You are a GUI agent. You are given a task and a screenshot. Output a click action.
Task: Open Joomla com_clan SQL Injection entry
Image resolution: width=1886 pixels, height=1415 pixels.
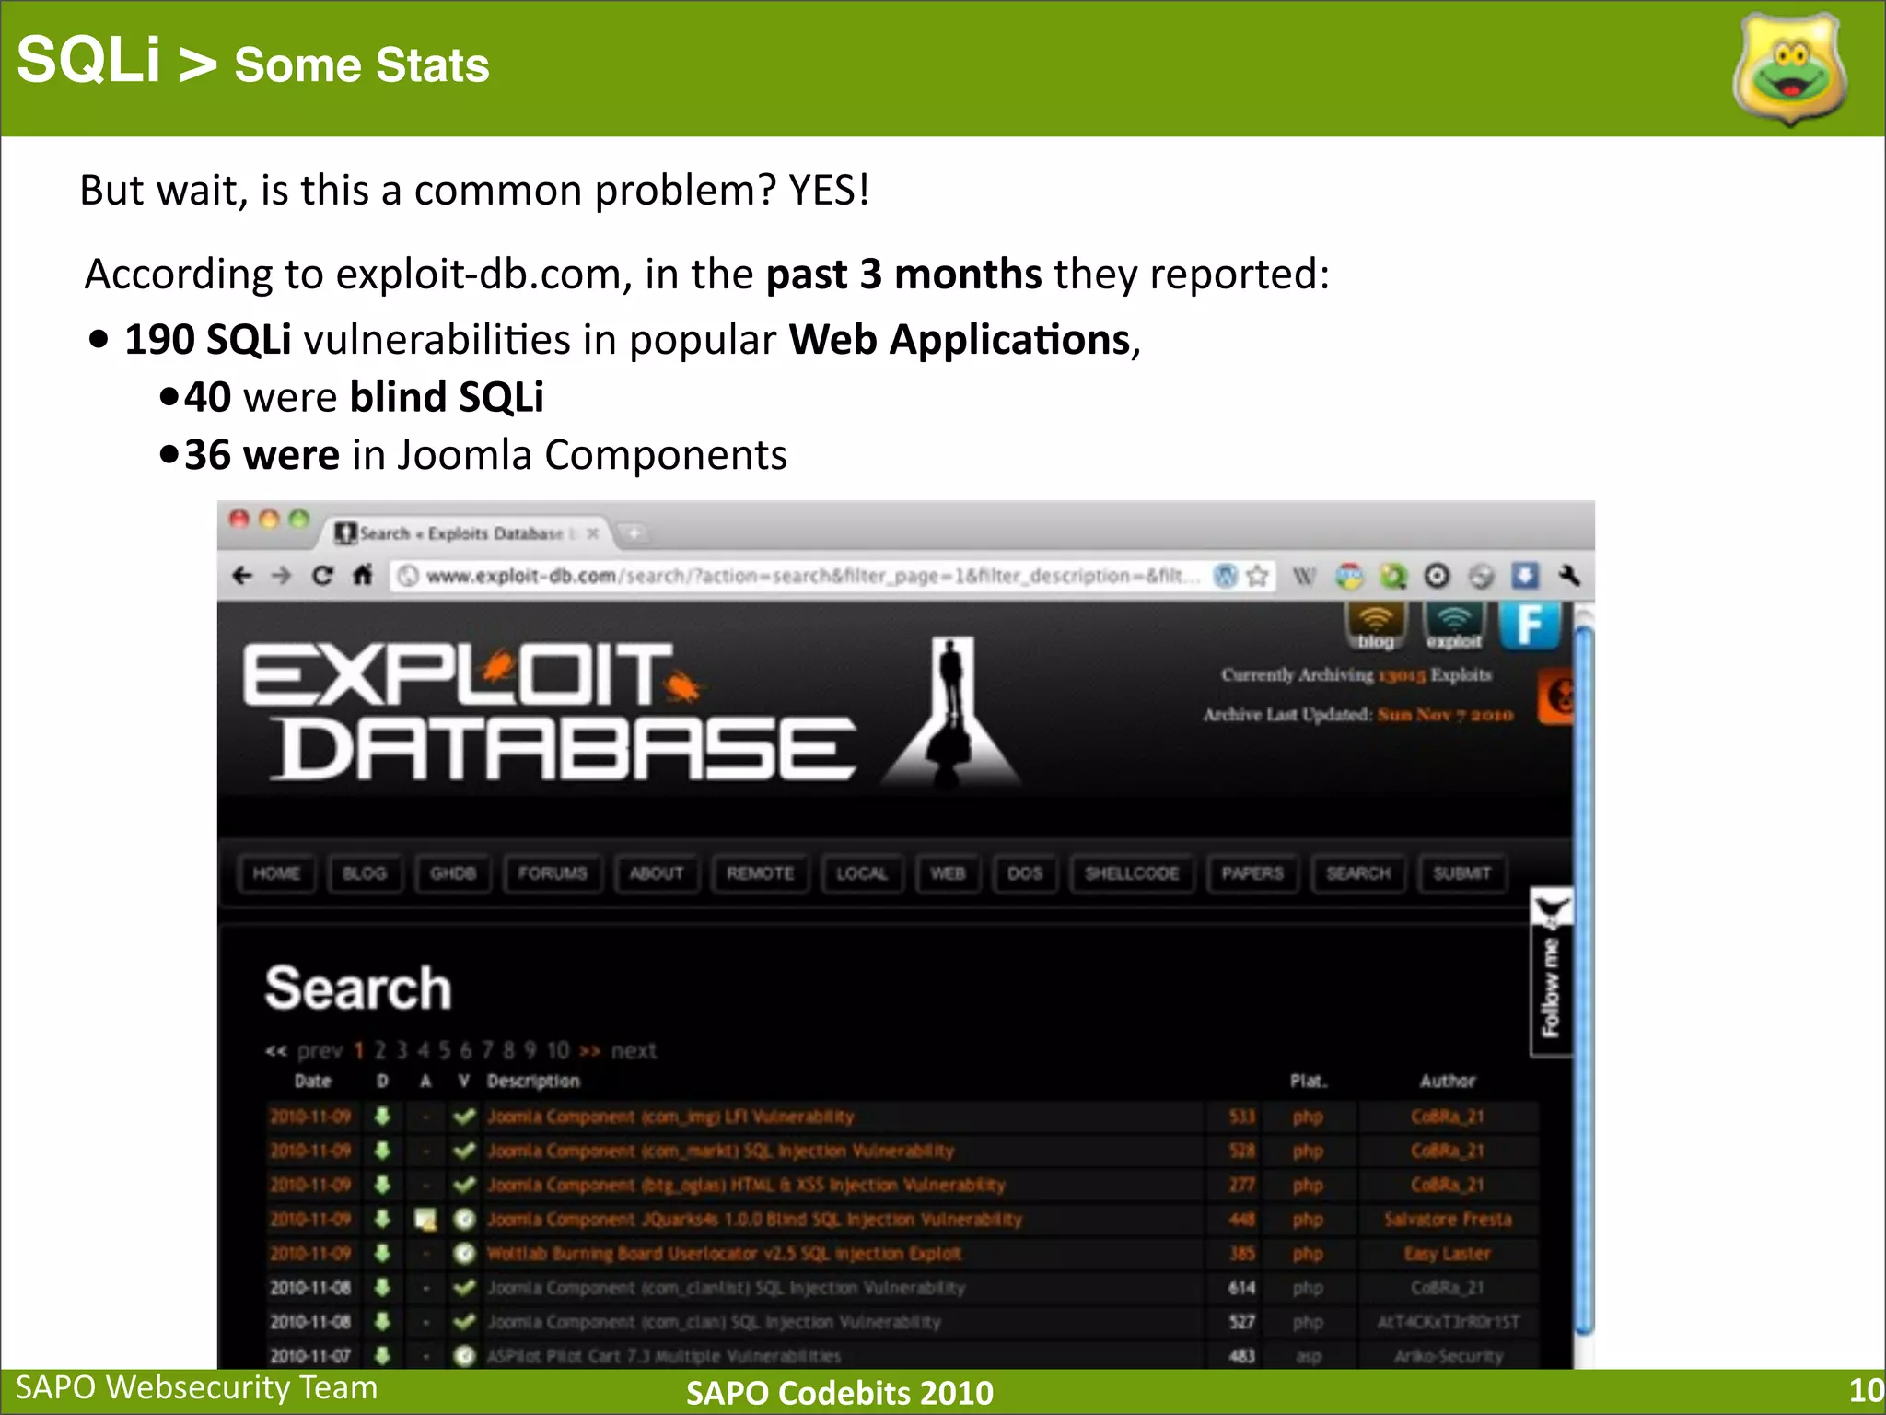(x=714, y=1322)
